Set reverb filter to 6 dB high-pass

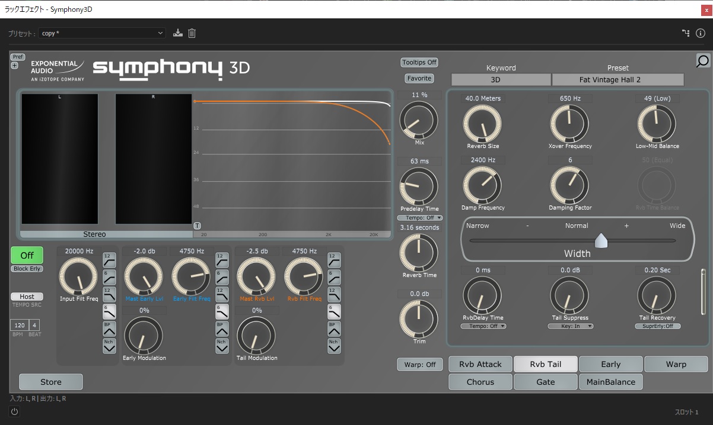(335, 276)
